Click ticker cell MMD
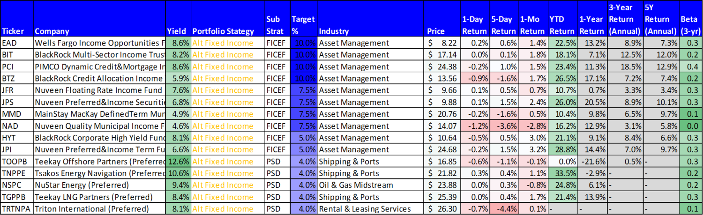This screenshot has width=703, height=215. click(17, 114)
